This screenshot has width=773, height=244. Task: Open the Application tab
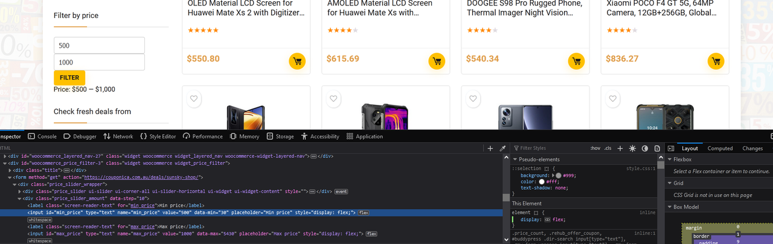click(x=365, y=137)
